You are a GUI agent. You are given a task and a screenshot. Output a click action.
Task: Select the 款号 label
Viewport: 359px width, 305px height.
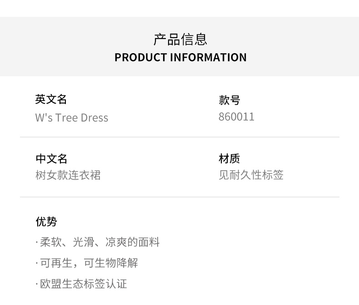229,100
